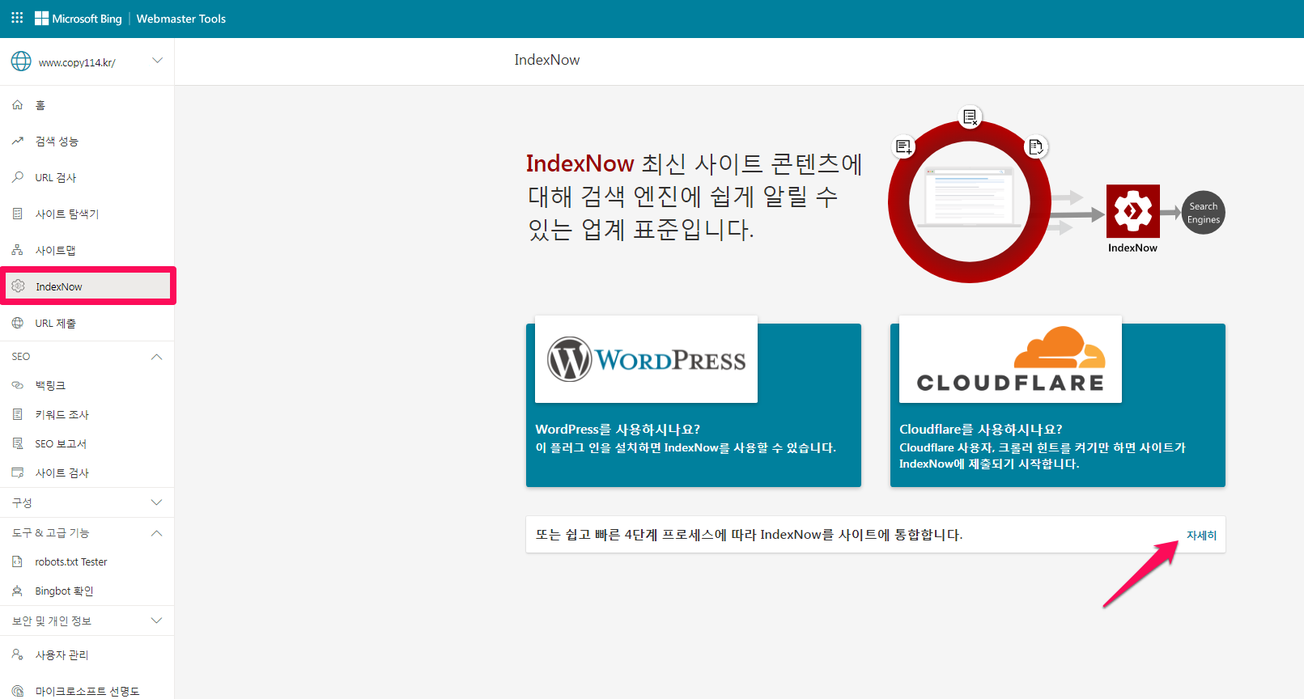Click the www.copy114.kr/ site name
Image resolution: width=1304 pixels, height=699 pixels.
(x=77, y=62)
